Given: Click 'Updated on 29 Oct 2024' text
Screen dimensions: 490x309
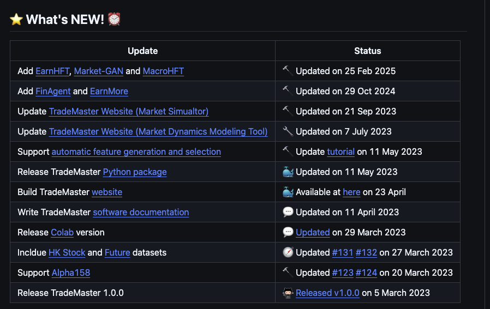Looking at the screenshot, I should 345,91.
